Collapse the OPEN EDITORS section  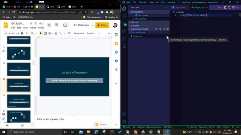(x=149, y=12)
